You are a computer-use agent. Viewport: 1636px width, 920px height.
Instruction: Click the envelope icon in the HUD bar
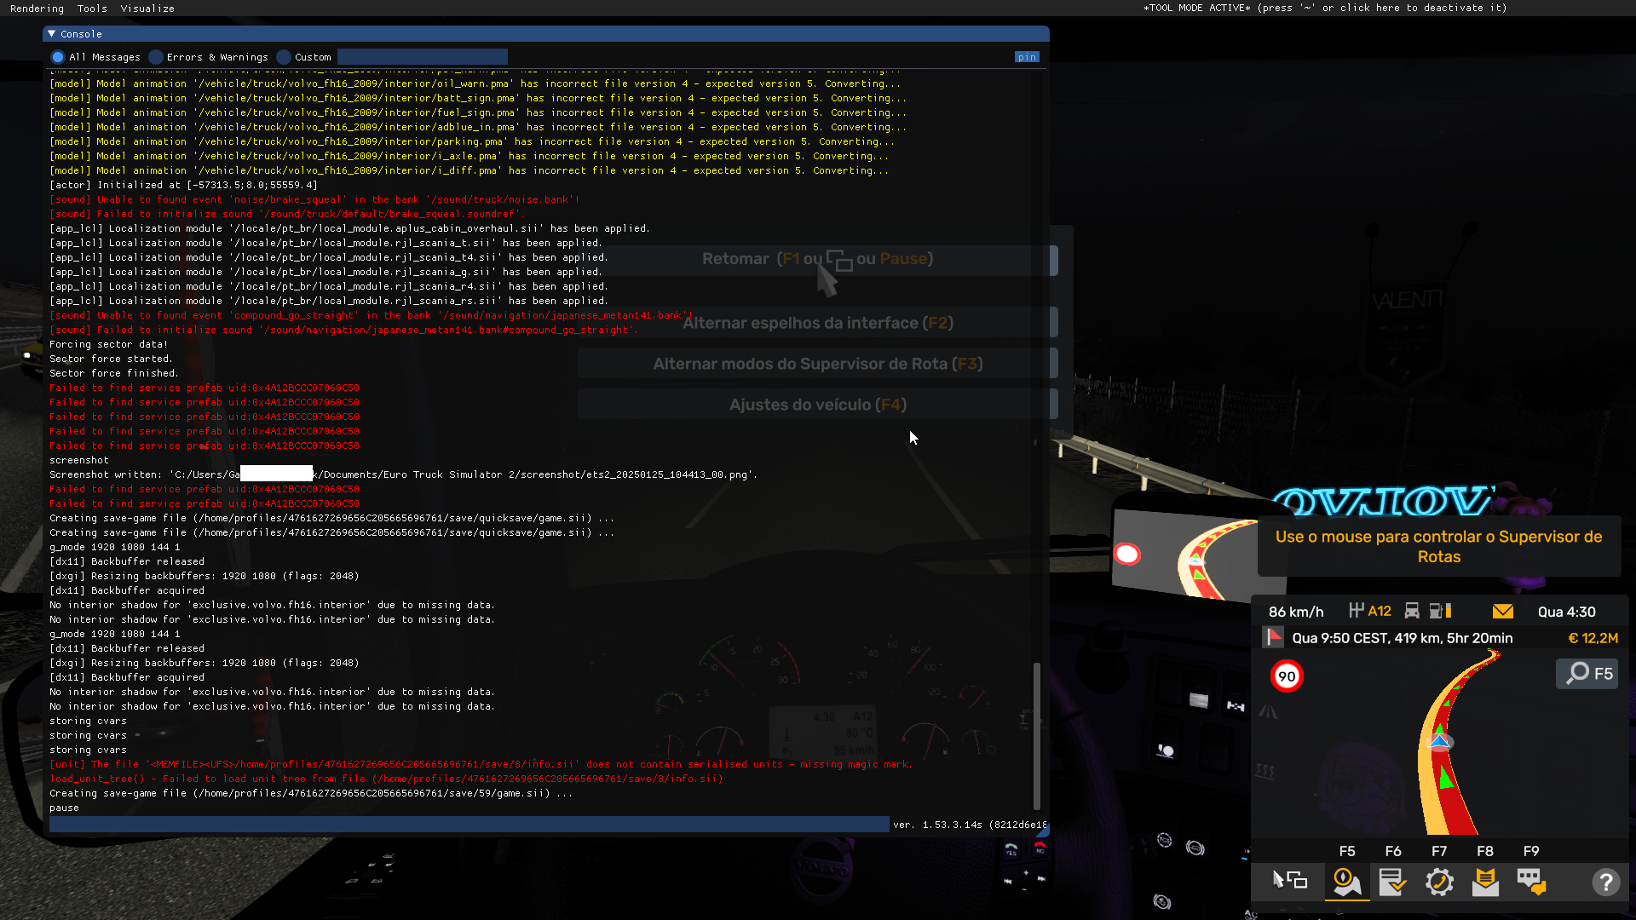(x=1503, y=611)
